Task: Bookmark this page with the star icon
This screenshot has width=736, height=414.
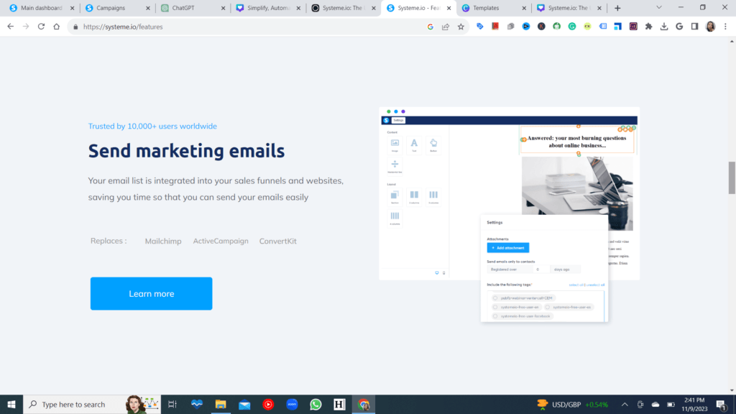Action: tap(461, 27)
